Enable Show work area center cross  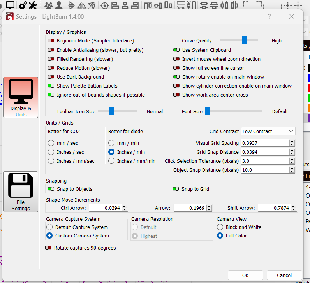176,95
